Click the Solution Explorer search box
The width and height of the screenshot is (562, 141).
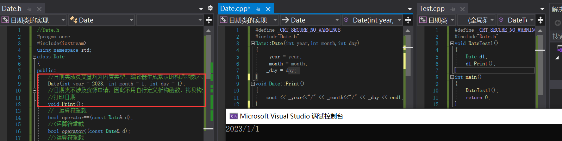pyautogui.click(x=557, y=36)
